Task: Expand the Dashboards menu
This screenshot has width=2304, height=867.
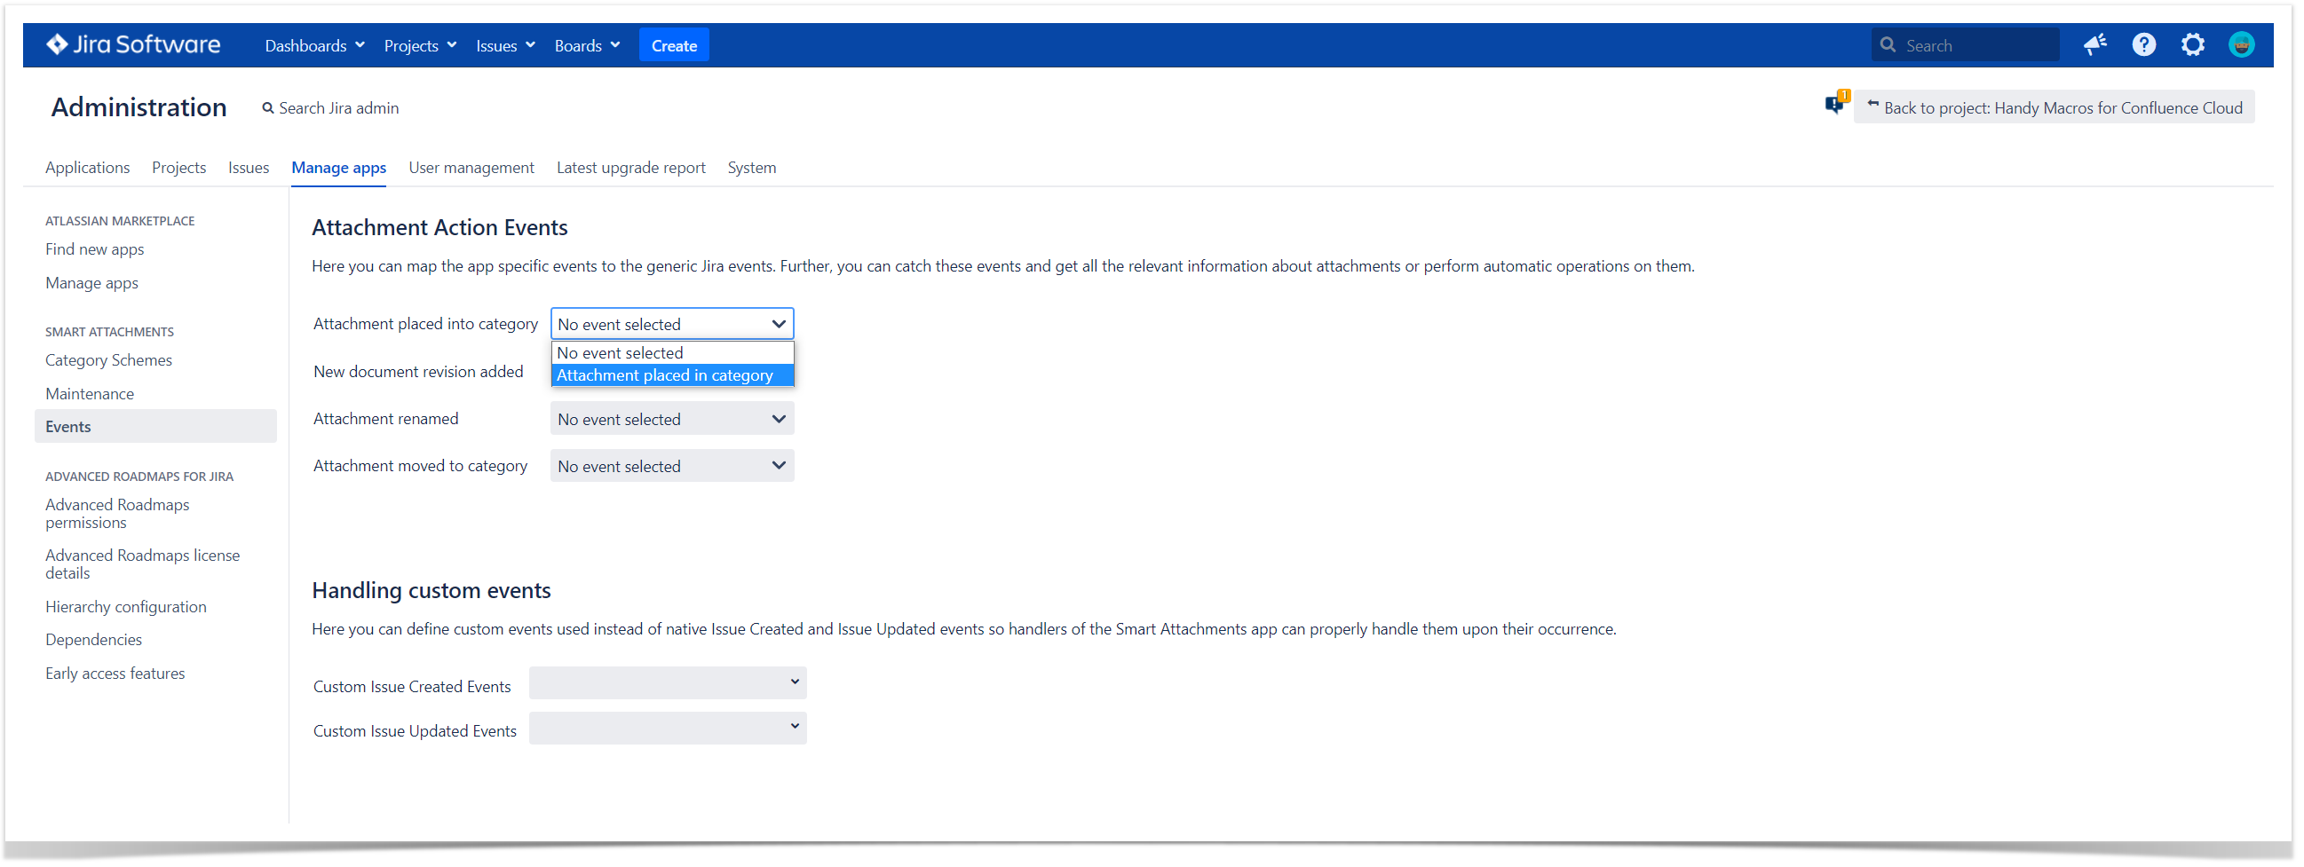Action: tap(314, 45)
